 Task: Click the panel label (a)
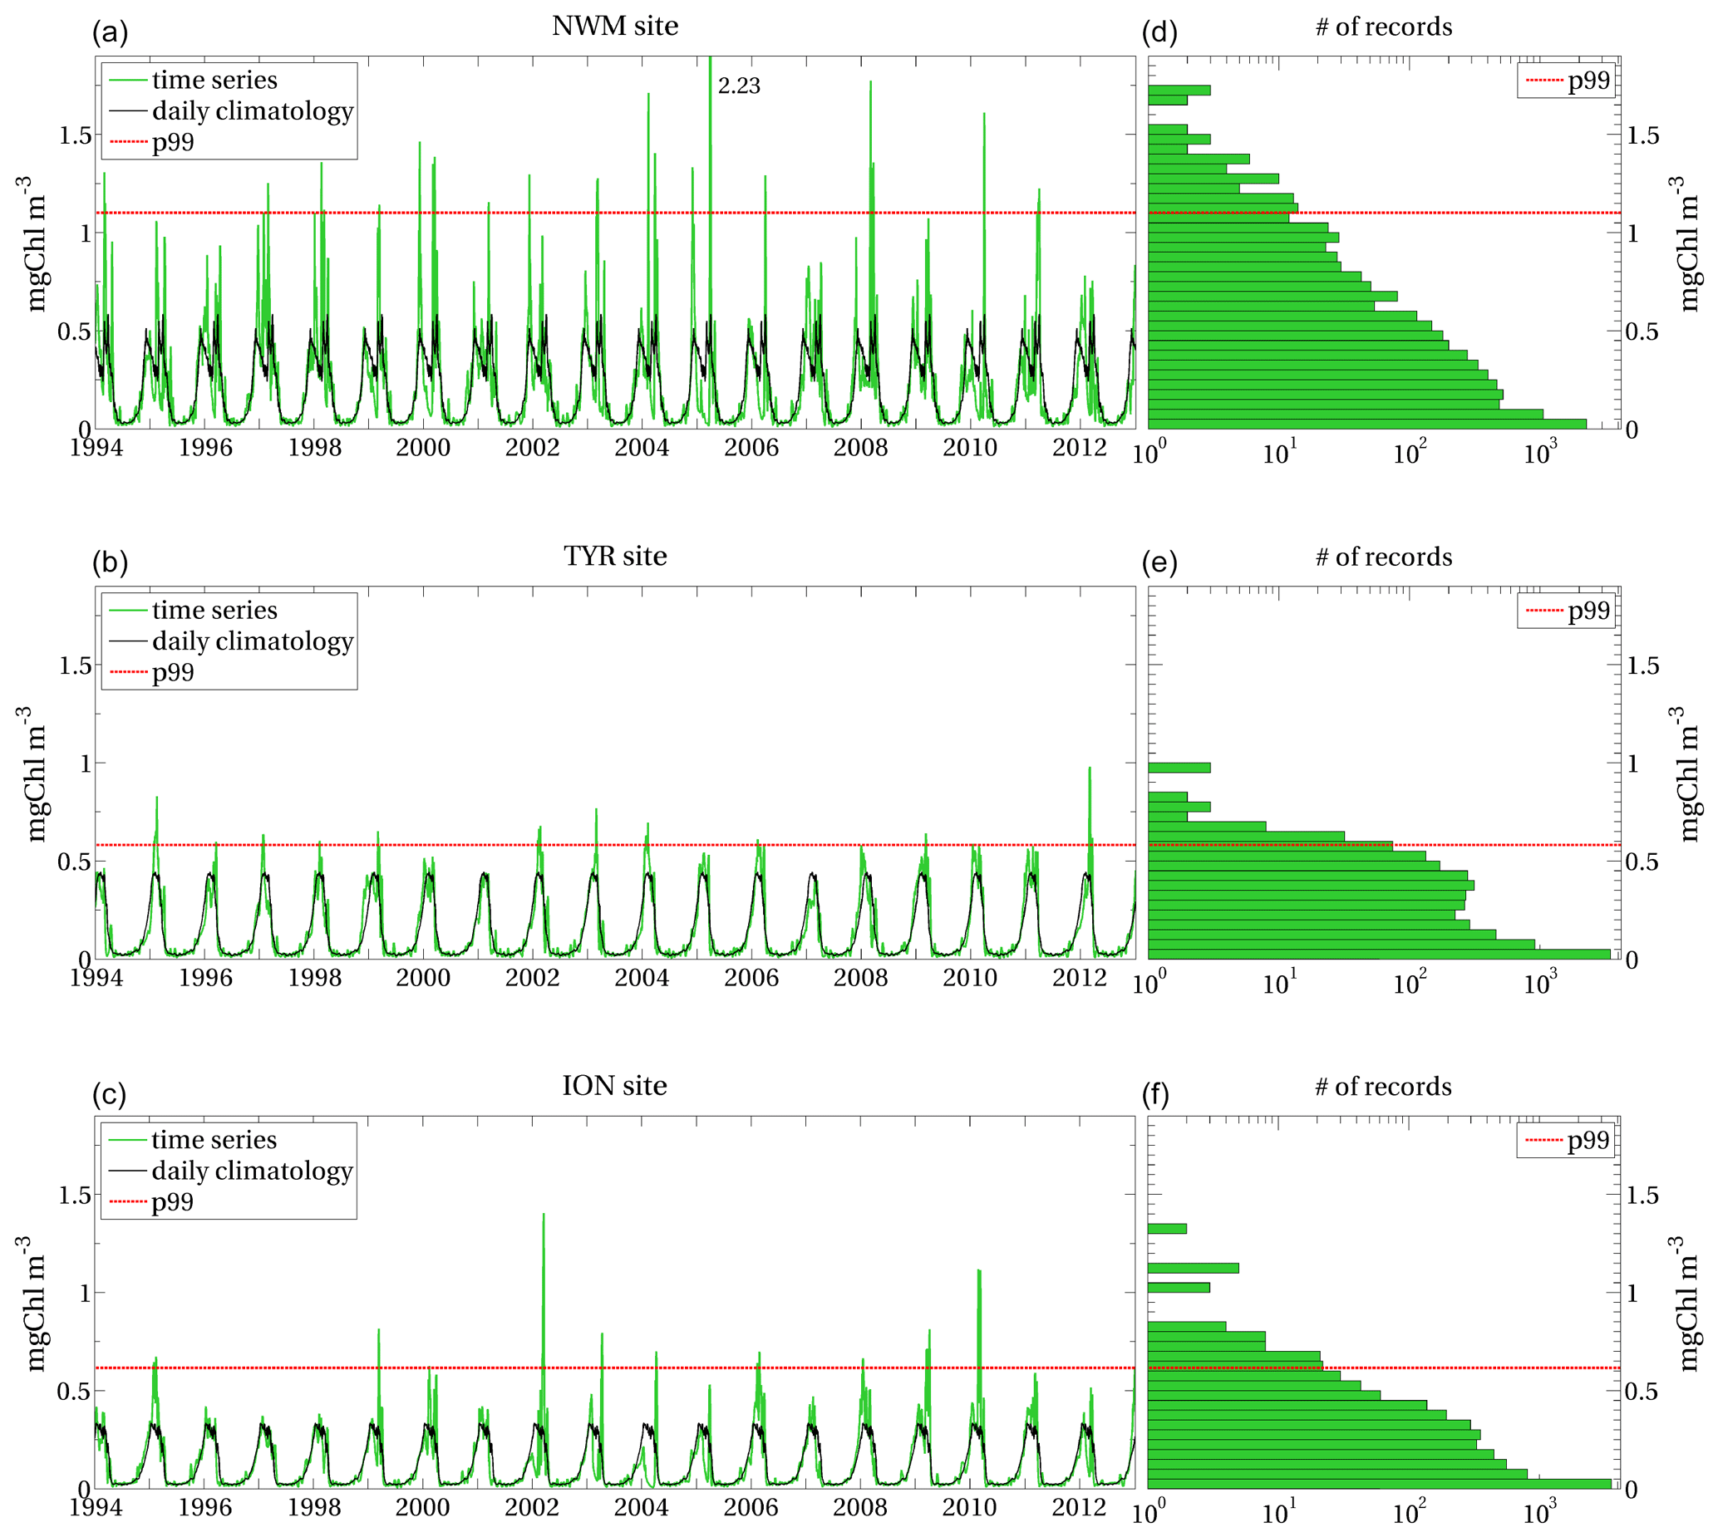coord(110,33)
